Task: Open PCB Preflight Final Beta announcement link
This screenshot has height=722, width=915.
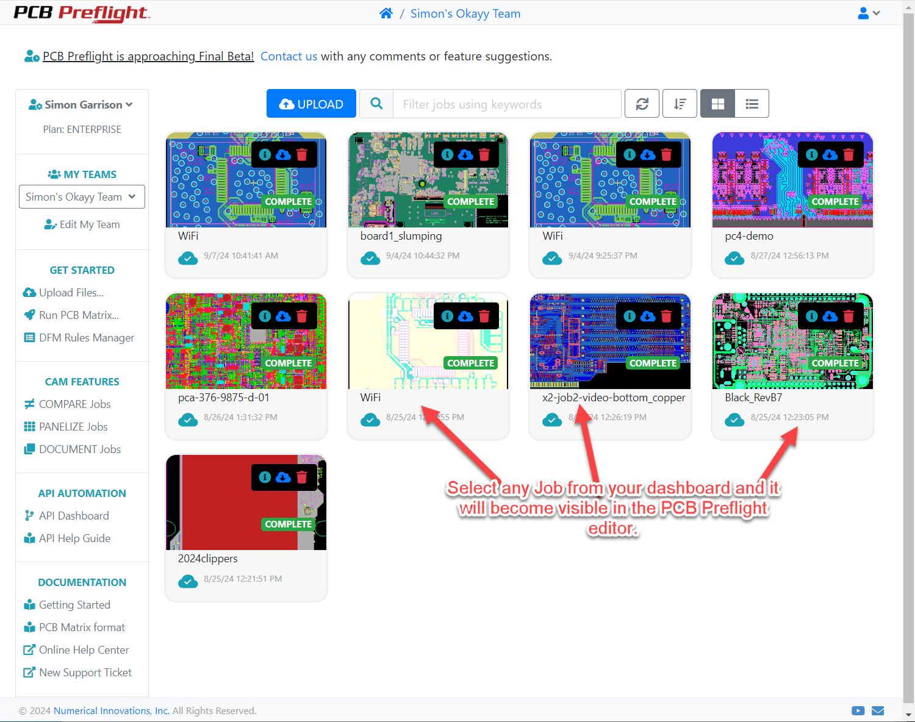Action: [x=148, y=57]
